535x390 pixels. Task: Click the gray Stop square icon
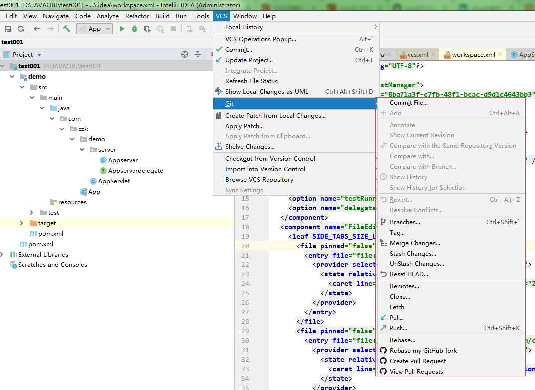(x=173, y=29)
